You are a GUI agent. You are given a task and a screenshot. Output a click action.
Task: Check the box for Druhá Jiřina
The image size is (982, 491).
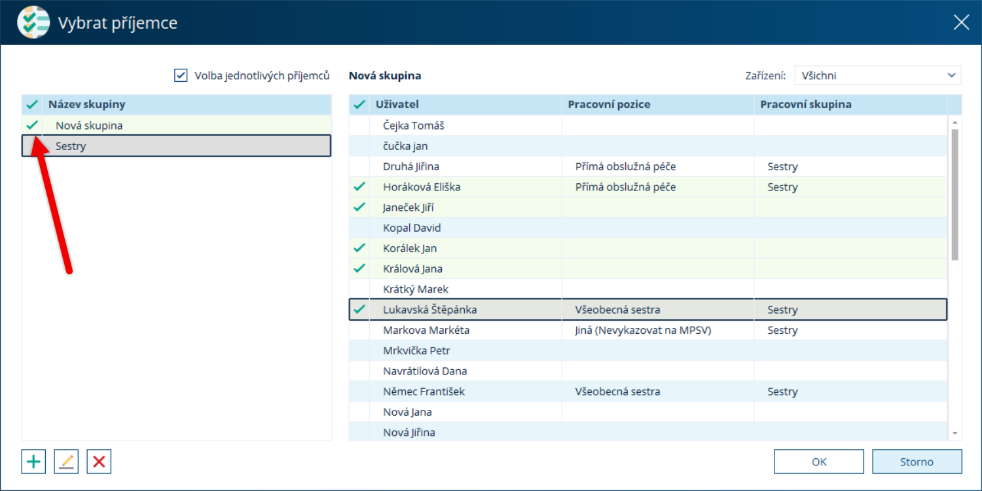coord(359,166)
